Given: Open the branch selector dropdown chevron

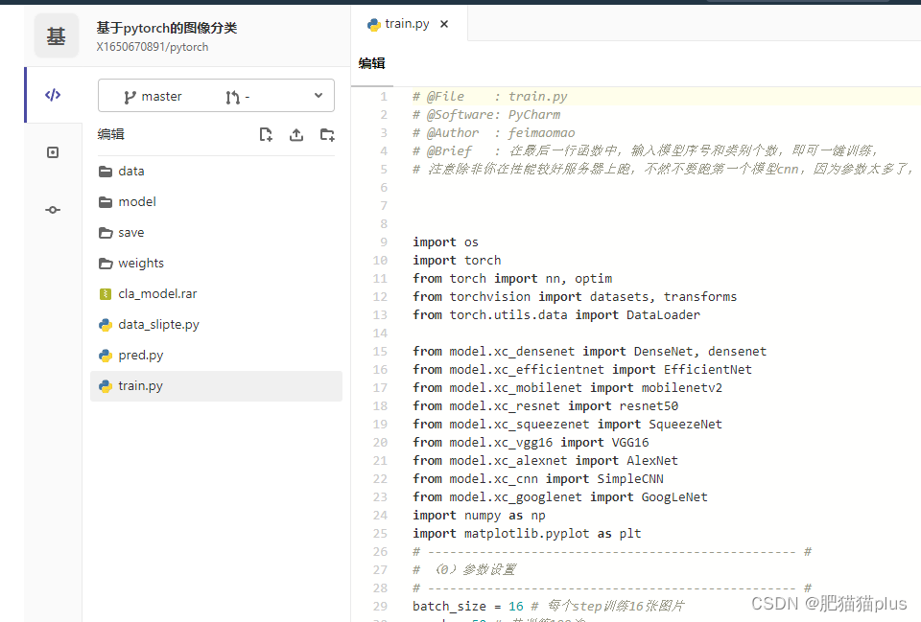Looking at the screenshot, I should (x=318, y=96).
